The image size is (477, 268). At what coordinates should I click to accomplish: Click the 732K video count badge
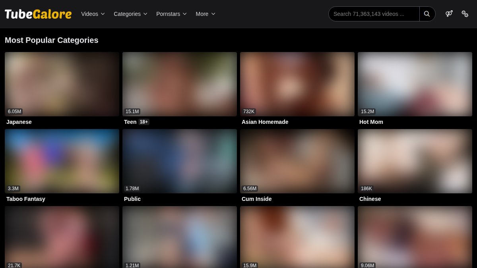pos(249,112)
